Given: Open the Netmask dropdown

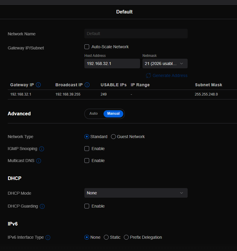Looking at the screenshot, I should pyautogui.click(x=165, y=63).
